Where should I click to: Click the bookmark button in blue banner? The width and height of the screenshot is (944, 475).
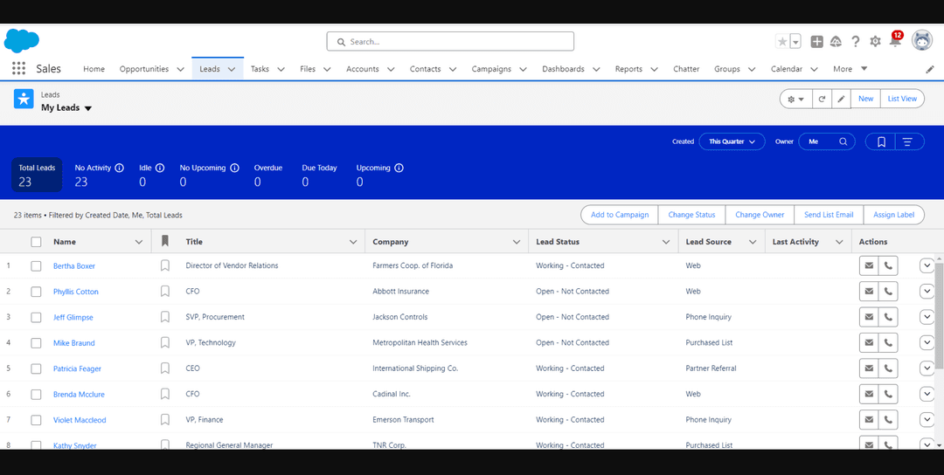coord(881,142)
